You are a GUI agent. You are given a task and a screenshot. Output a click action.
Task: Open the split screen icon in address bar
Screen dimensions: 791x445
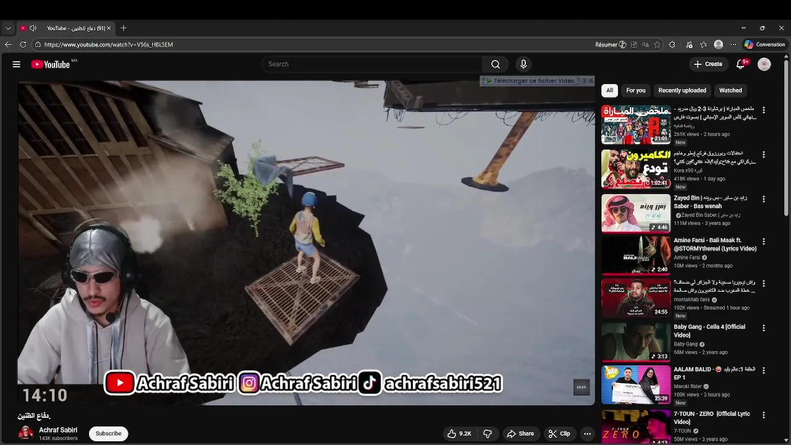634,44
